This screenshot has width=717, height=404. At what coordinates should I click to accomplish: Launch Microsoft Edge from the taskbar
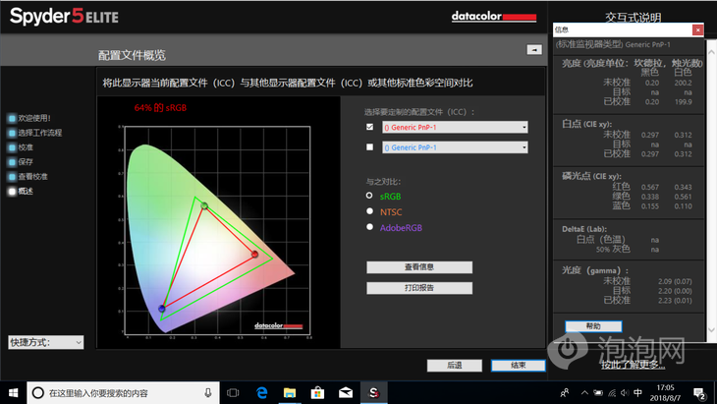[261, 392]
